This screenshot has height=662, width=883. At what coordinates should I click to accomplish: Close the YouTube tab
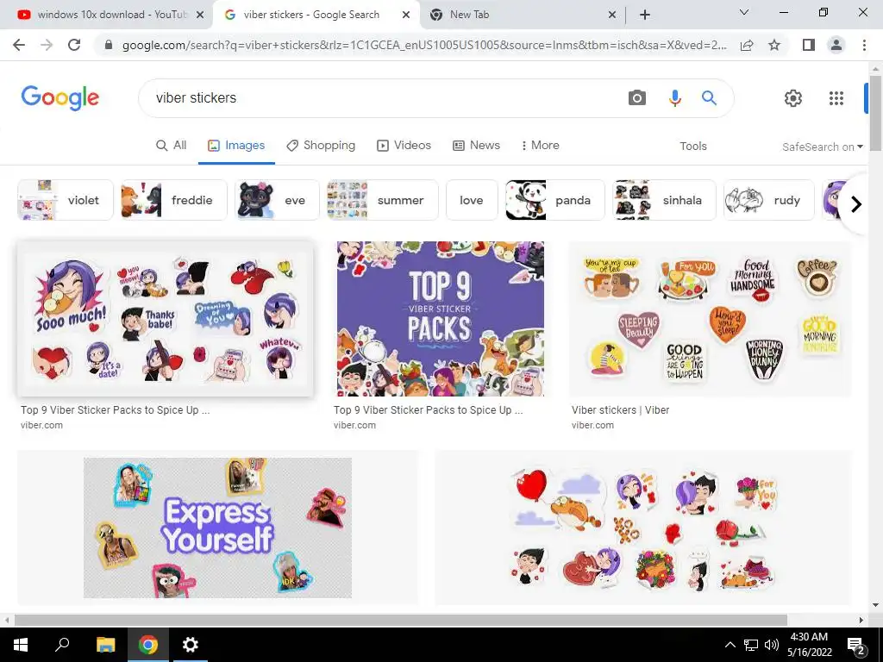pyautogui.click(x=200, y=15)
